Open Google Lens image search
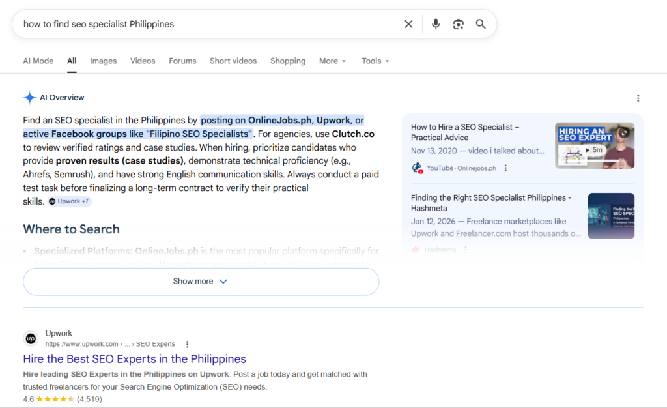Image resolution: width=667 pixels, height=408 pixels. tap(458, 23)
